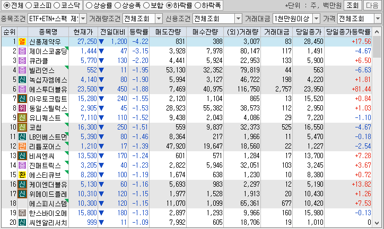Sort by the 등락률 column header
Screen dimensions: 384x229
click(138, 32)
